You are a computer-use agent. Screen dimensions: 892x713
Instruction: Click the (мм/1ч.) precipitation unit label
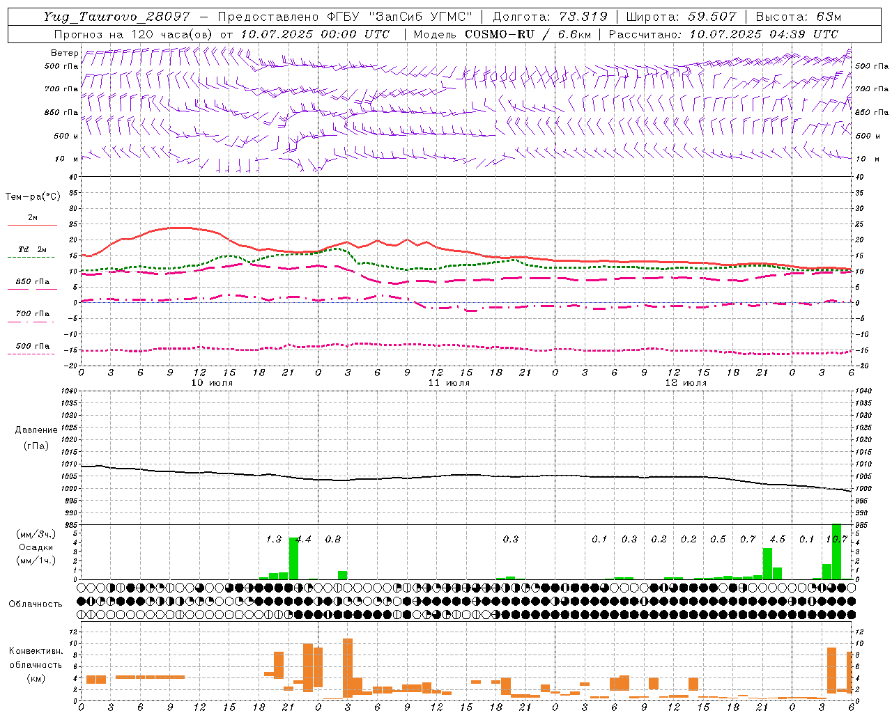point(36,561)
